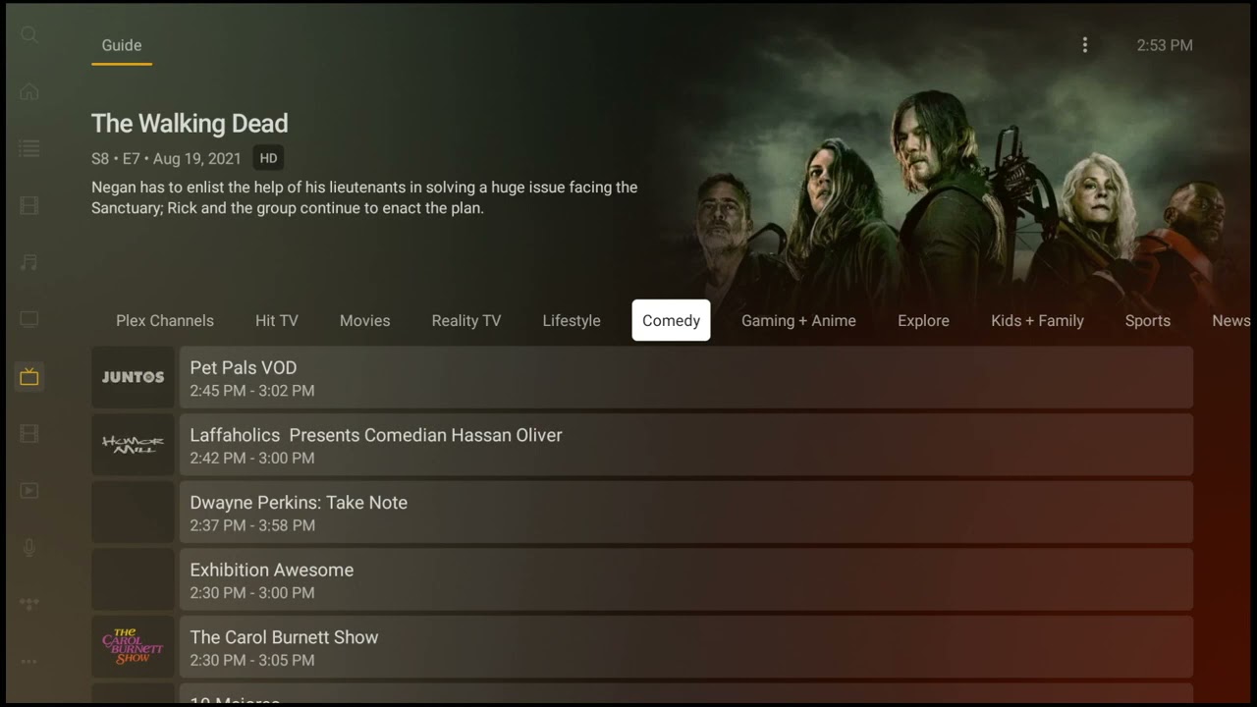Viewport: 1257px width, 707px height.
Task: Select the highlighted Live TV sidebar icon
Action: click(29, 376)
